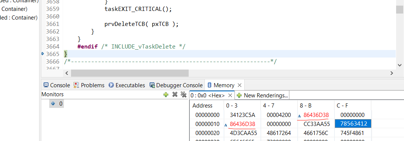
Task: Open the Executables tab
Action: (x=127, y=85)
